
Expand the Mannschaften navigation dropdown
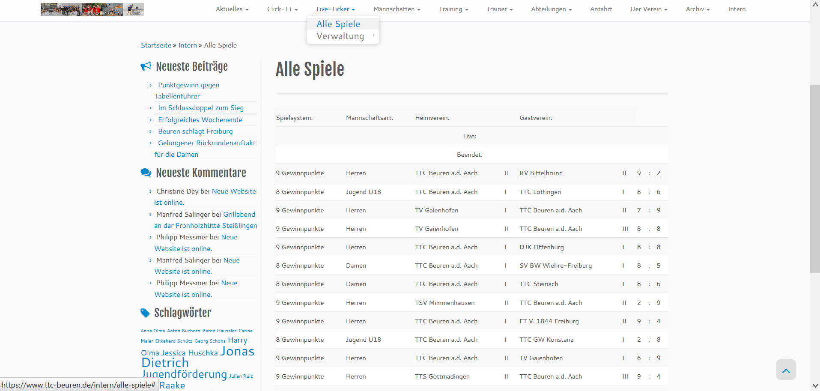click(397, 9)
